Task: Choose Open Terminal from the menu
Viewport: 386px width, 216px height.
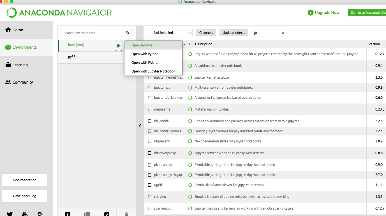Action: point(153,45)
